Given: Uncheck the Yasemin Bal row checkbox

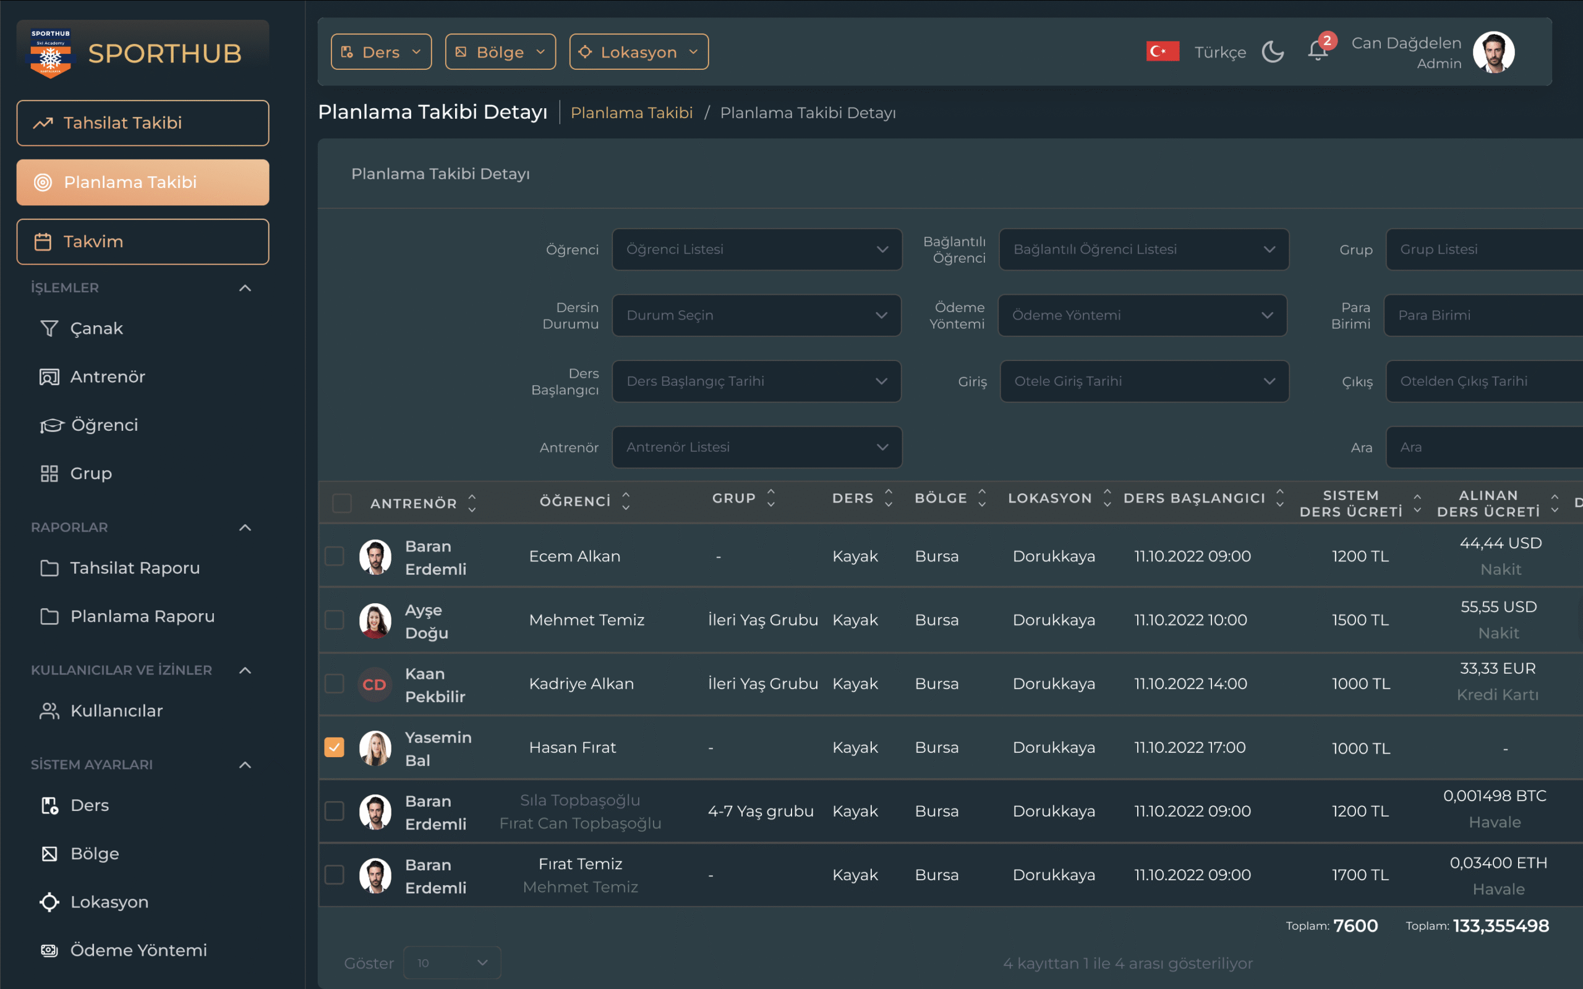Looking at the screenshot, I should (335, 747).
